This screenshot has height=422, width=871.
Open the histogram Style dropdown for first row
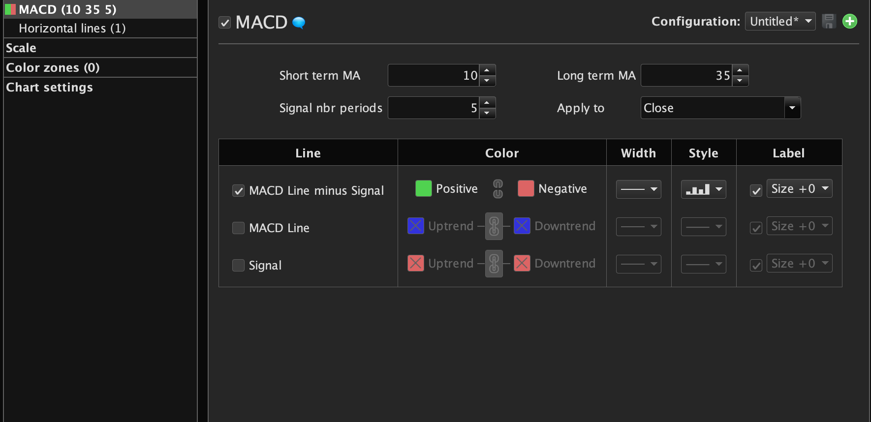[x=703, y=189]
